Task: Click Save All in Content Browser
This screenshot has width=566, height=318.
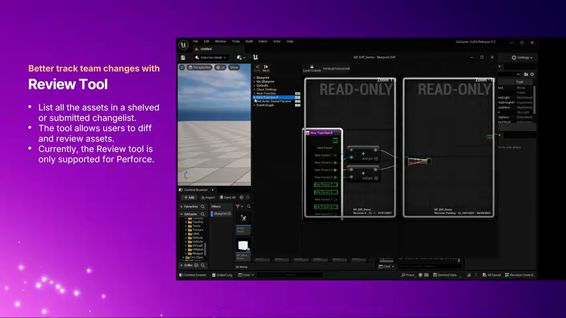Action: [228, 197]
